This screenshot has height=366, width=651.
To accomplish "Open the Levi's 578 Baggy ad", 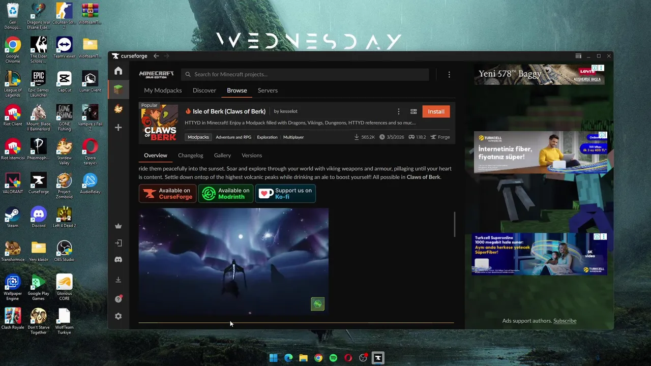I will [x=539, y=75].
